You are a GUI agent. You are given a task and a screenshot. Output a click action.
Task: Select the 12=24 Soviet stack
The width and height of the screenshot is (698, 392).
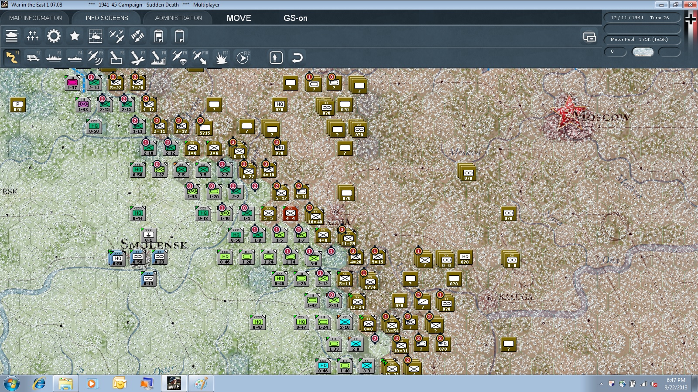point(357,302)
